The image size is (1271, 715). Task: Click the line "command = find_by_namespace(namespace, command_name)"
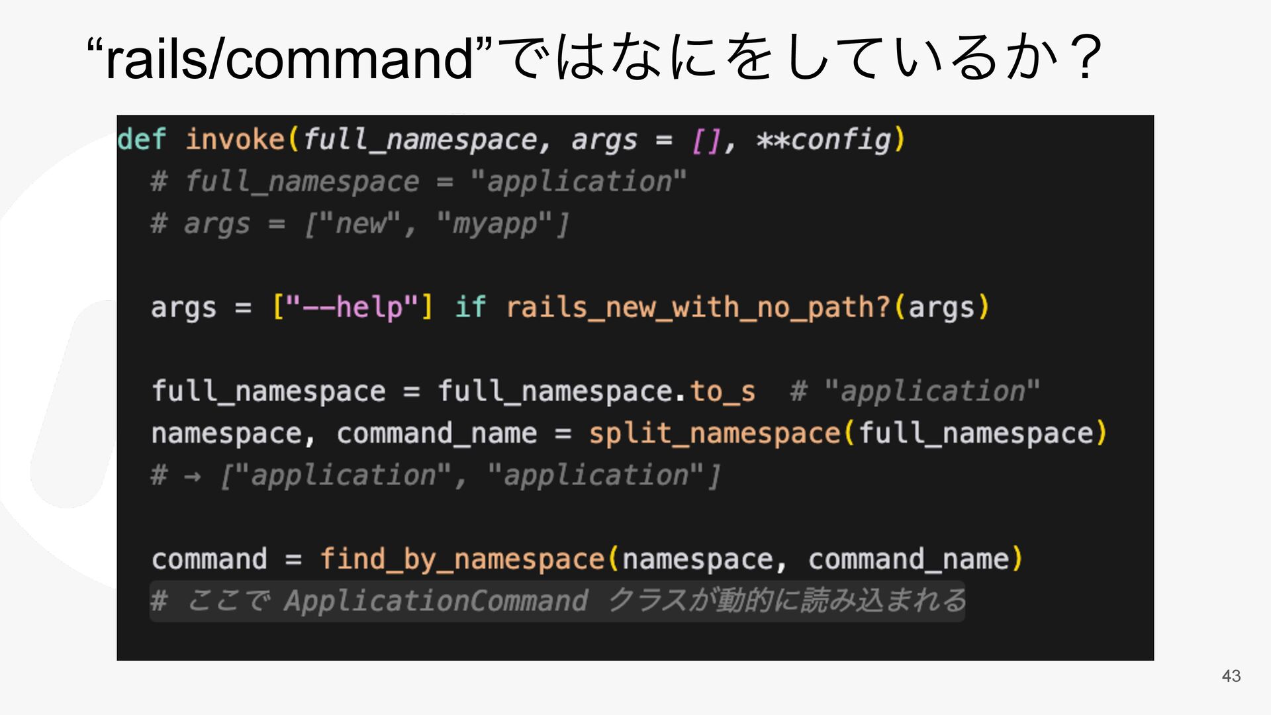point(587,560)
